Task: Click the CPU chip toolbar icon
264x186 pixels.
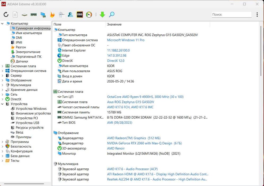Action: [24, 15]
